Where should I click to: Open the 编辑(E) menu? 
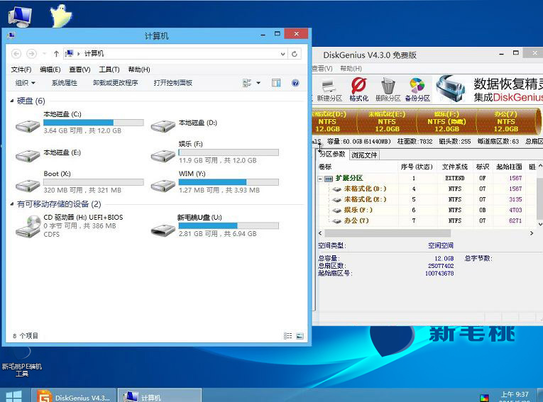tap(50, 69)
